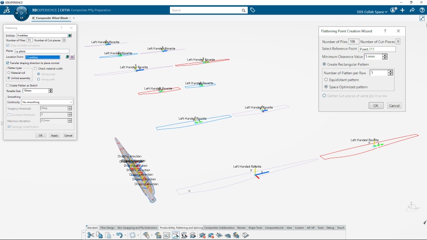Click the selection icon beside Entities field
The height and width of the screenshot is (240, 427).
click(70, 36)
